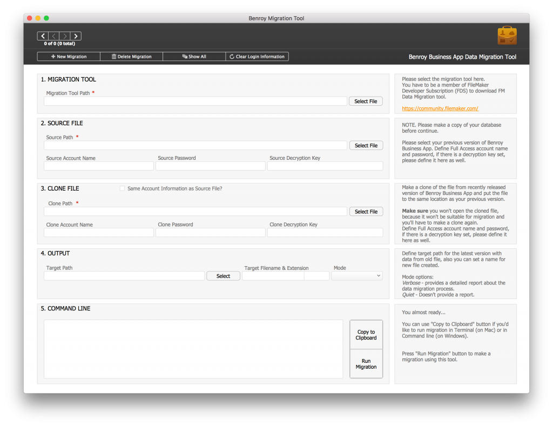Click Show All in the toolbar

tap(194, 57)
